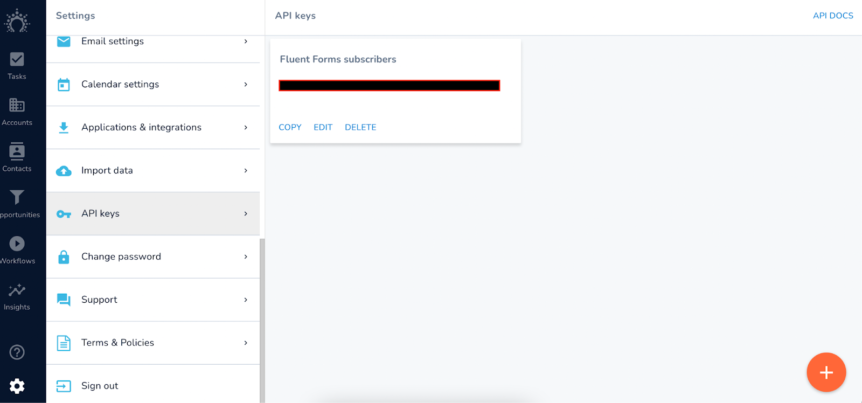Screen dimensions: 862x403
Task: Open the API DOCS link
Action: click(x=833, y=16)
